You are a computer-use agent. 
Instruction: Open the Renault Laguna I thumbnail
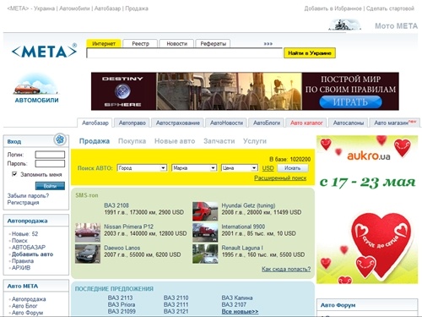(x=205, y=254)
